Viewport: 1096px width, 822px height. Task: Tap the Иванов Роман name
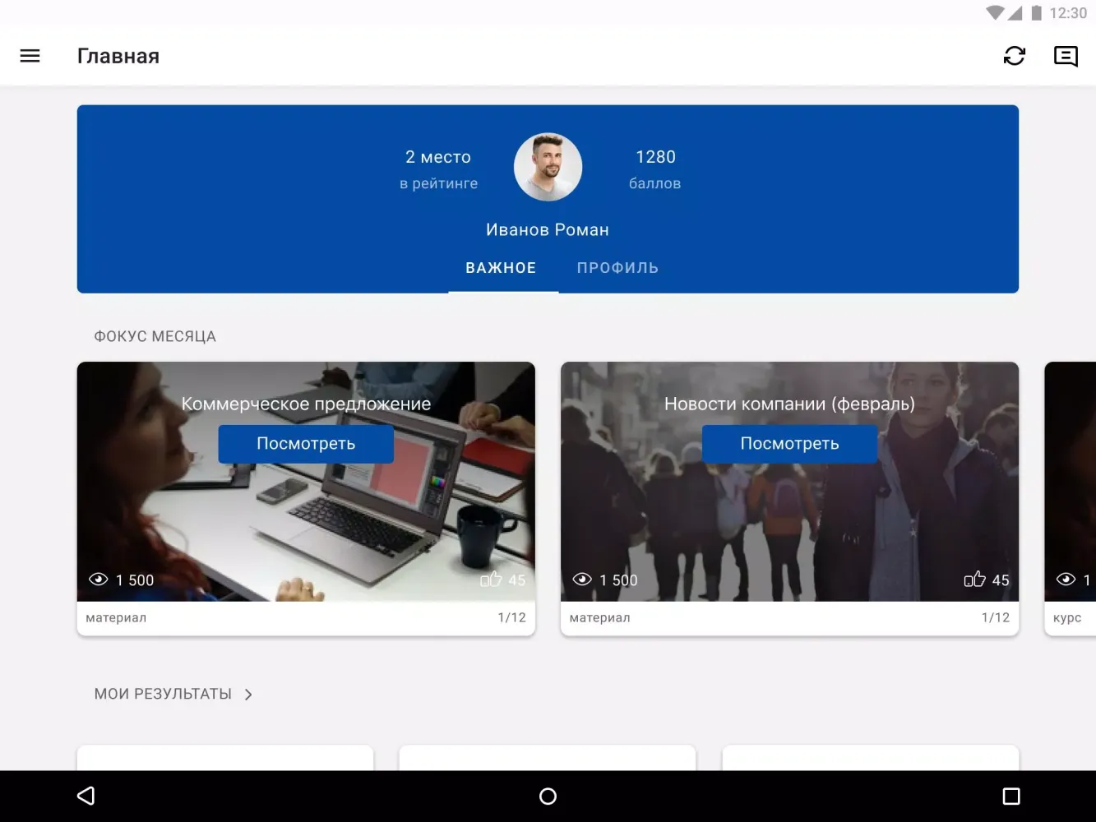548,230
